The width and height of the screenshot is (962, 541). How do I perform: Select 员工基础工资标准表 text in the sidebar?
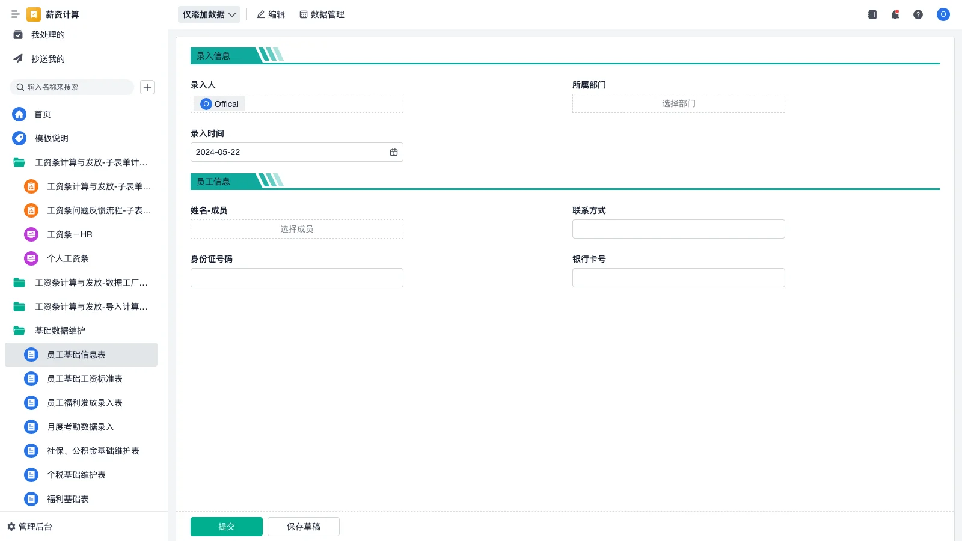coord(85,379)
